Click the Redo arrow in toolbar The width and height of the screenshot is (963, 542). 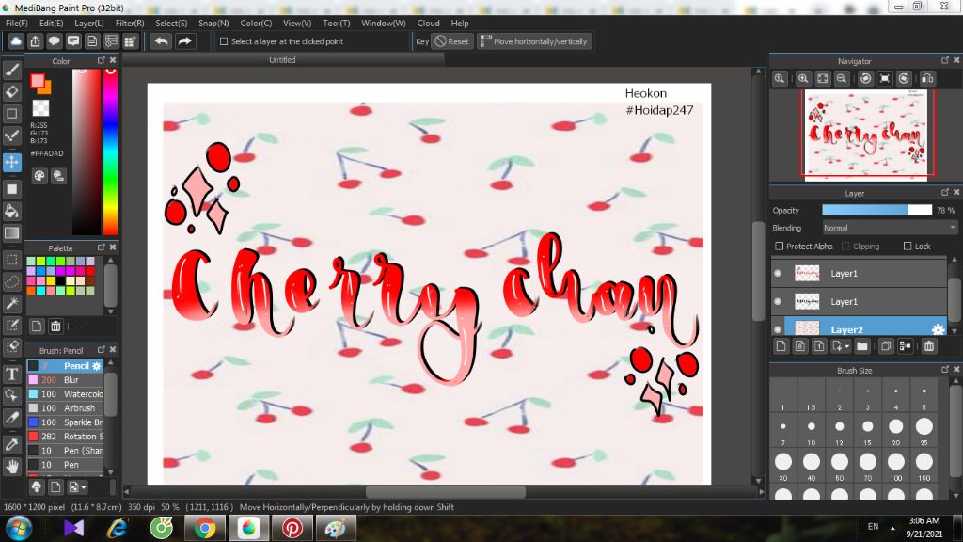coord(184,41)
